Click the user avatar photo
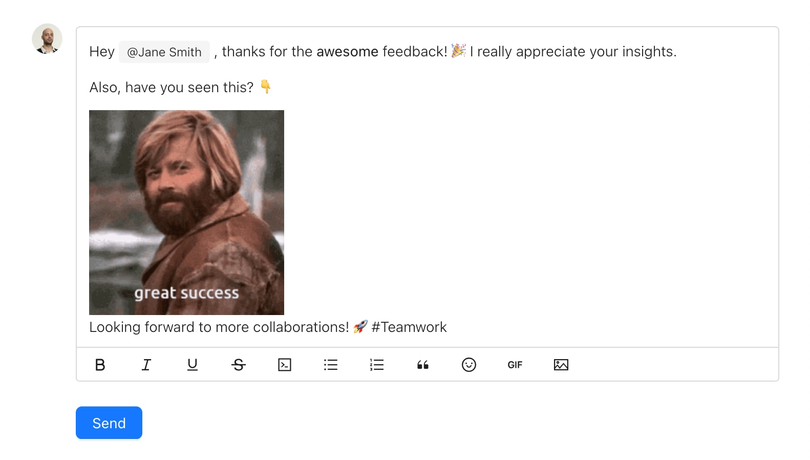This screenshot has height=460, width=810. click(x=47, y=38)
